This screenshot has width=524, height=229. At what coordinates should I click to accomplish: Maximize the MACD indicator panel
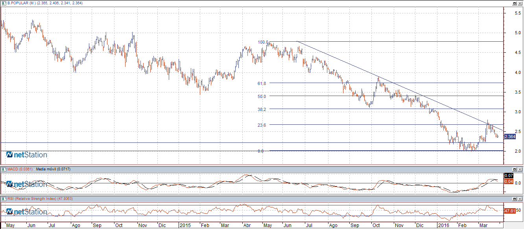pyautogui.click(x=514, y=169)
